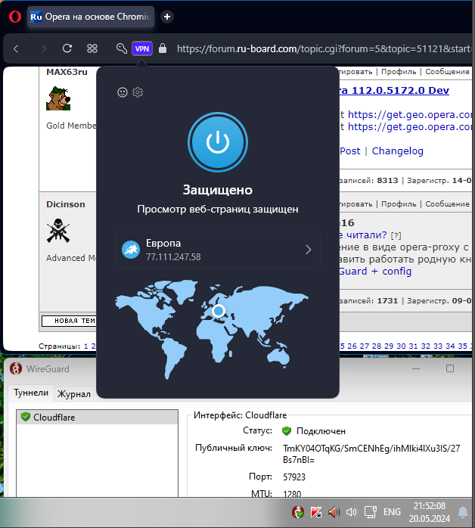The width and height of the screenshot is (475, 528).
Task: Click the search magnifier icon in address bar
Action: pos(121,48)
